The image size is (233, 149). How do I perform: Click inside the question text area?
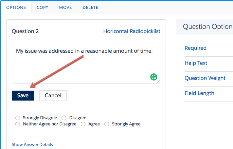86,64
